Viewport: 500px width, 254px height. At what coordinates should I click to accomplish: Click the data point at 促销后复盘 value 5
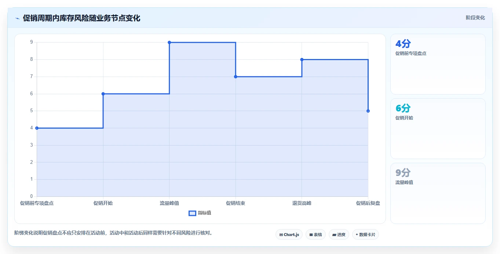coord(368,111)
